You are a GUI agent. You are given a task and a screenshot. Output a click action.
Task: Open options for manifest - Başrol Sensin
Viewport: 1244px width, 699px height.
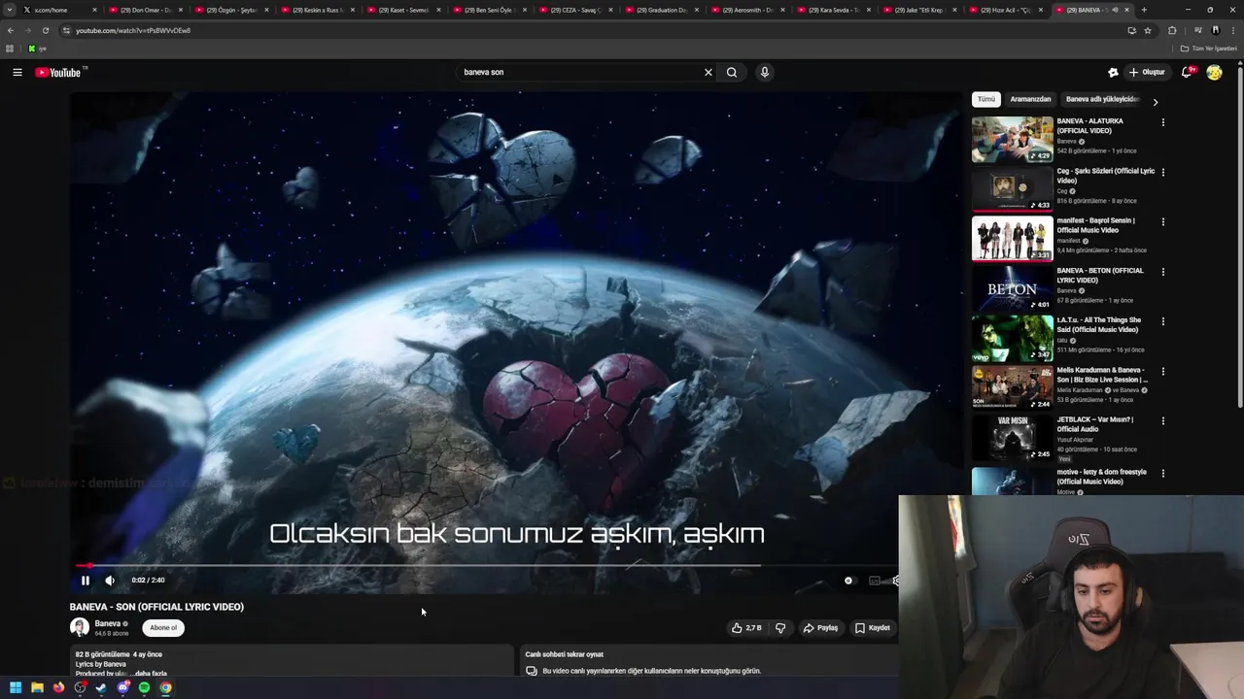point(1162,221)
